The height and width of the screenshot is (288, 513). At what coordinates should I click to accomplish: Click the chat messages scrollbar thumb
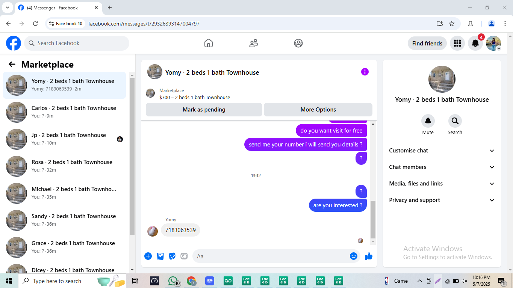[x=373, y=220]
